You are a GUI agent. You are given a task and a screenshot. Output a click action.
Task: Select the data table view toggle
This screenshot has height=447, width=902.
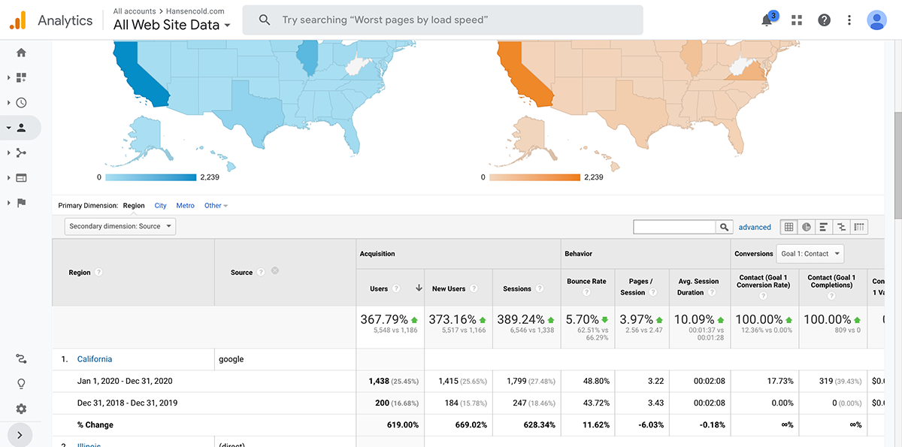point(788,227)
